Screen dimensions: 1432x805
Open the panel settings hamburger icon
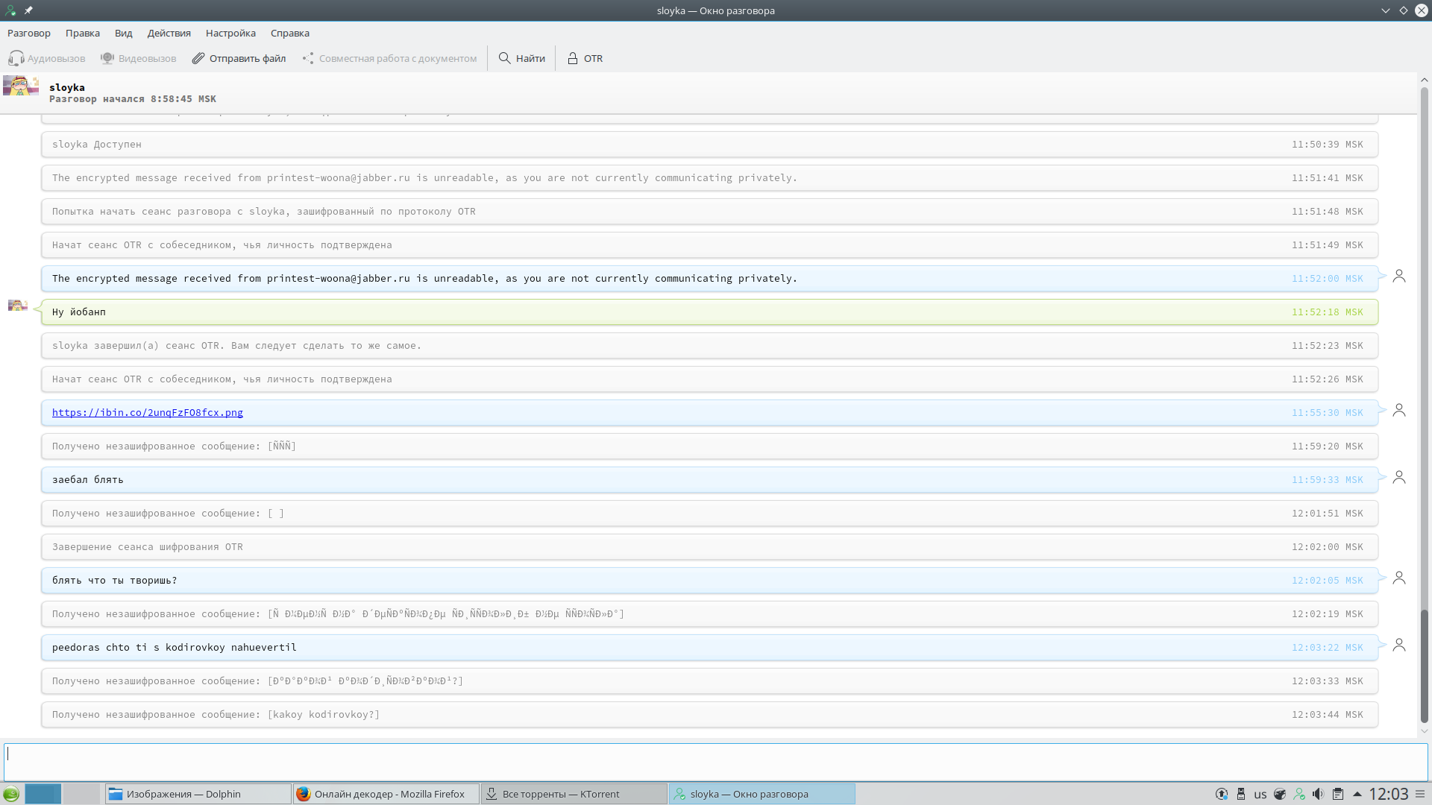pyautogui.click(x=1421, y=794)
